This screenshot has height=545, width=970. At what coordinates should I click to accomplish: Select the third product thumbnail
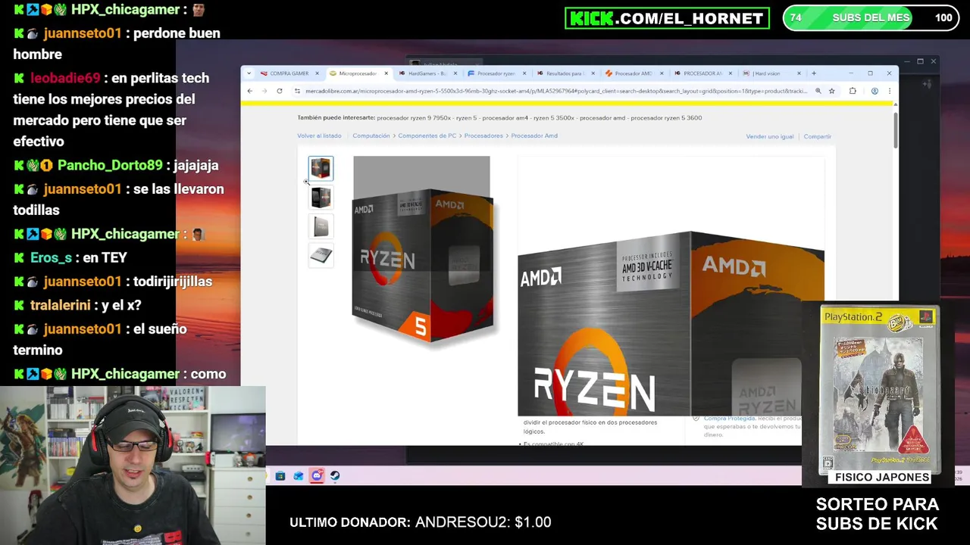coord(321,226)
